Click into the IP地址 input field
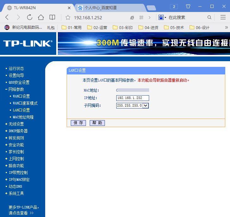 tap(132, 98)
